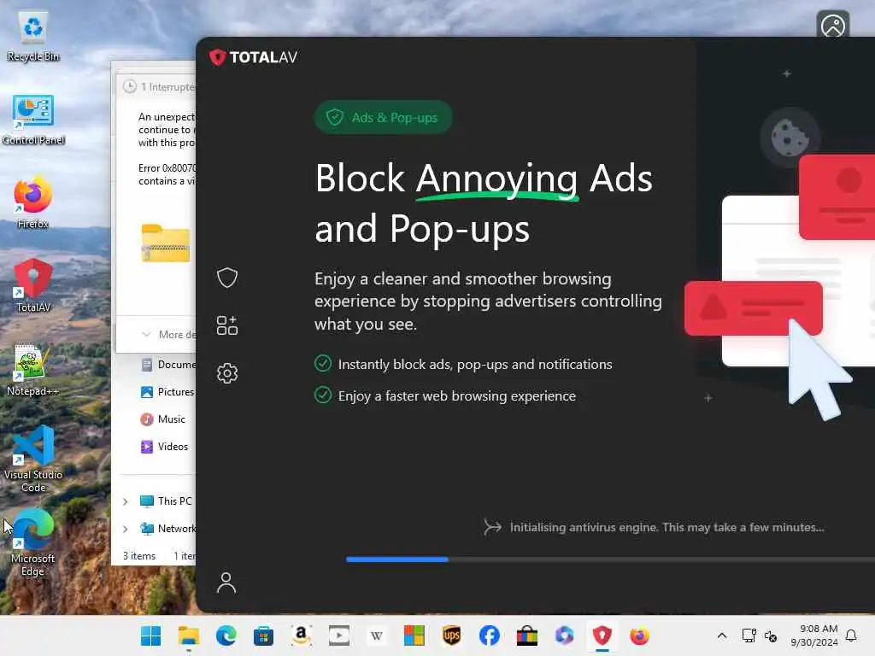Open Recycle Bin desktop icon
This screenshot has height=656, width=875.
point(33,36)
